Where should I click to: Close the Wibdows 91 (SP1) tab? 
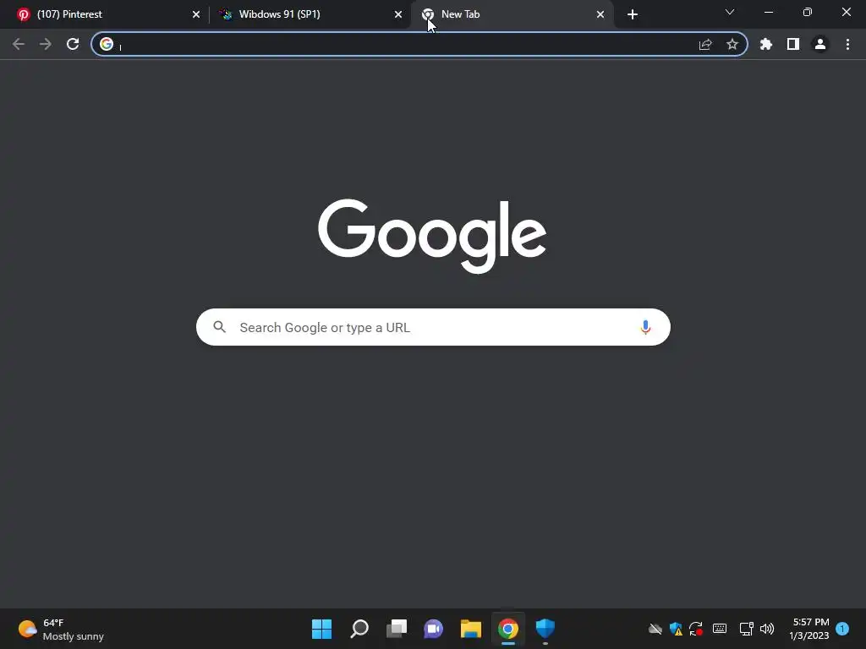tap(398, 14)
